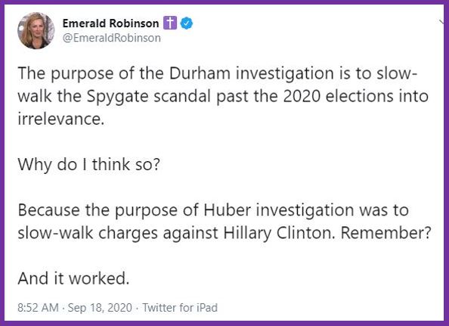This screenshot has width=449, height=326.
Task: Visit the @EmeraldRobinson handle
Action: (x=112, y=38)
